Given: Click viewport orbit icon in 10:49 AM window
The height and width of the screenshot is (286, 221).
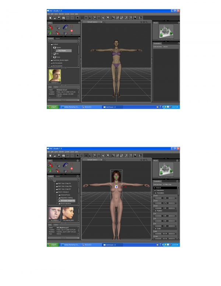Looking at the screenshot, I should 141,160.
